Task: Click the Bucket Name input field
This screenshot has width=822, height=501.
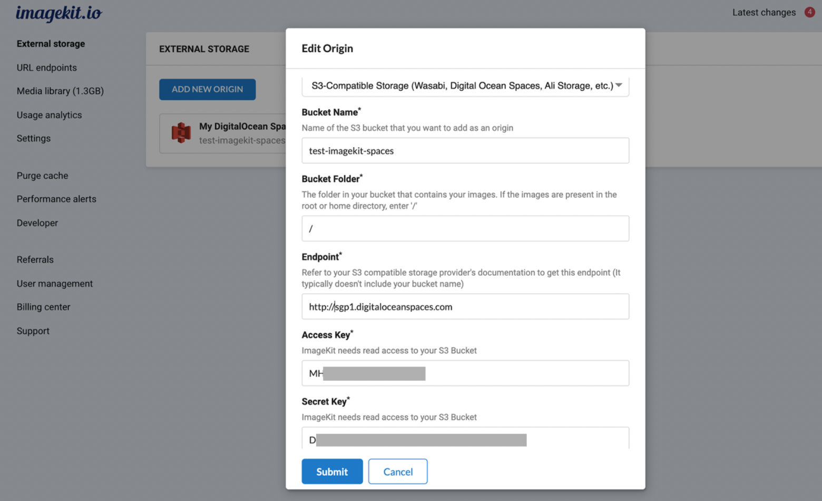Action: click(465, 151)
